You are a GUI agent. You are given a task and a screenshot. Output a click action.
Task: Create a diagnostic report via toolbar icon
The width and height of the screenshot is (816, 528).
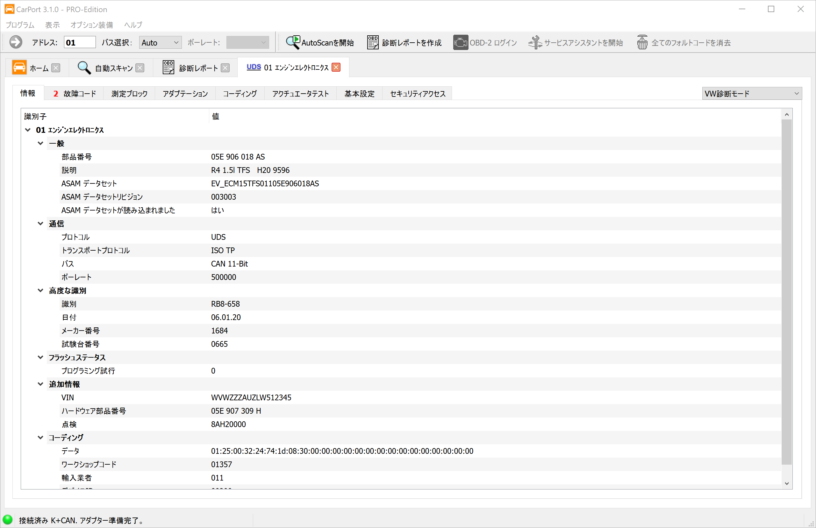(373, 42)
